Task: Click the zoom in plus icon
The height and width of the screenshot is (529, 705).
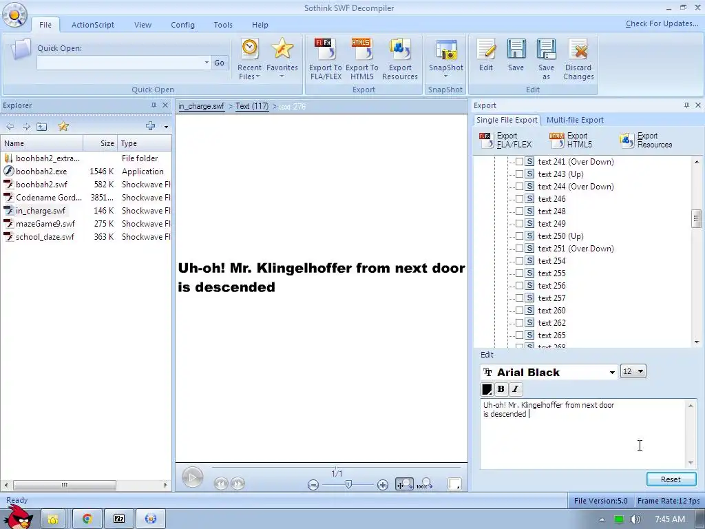Action: (383, 484)
